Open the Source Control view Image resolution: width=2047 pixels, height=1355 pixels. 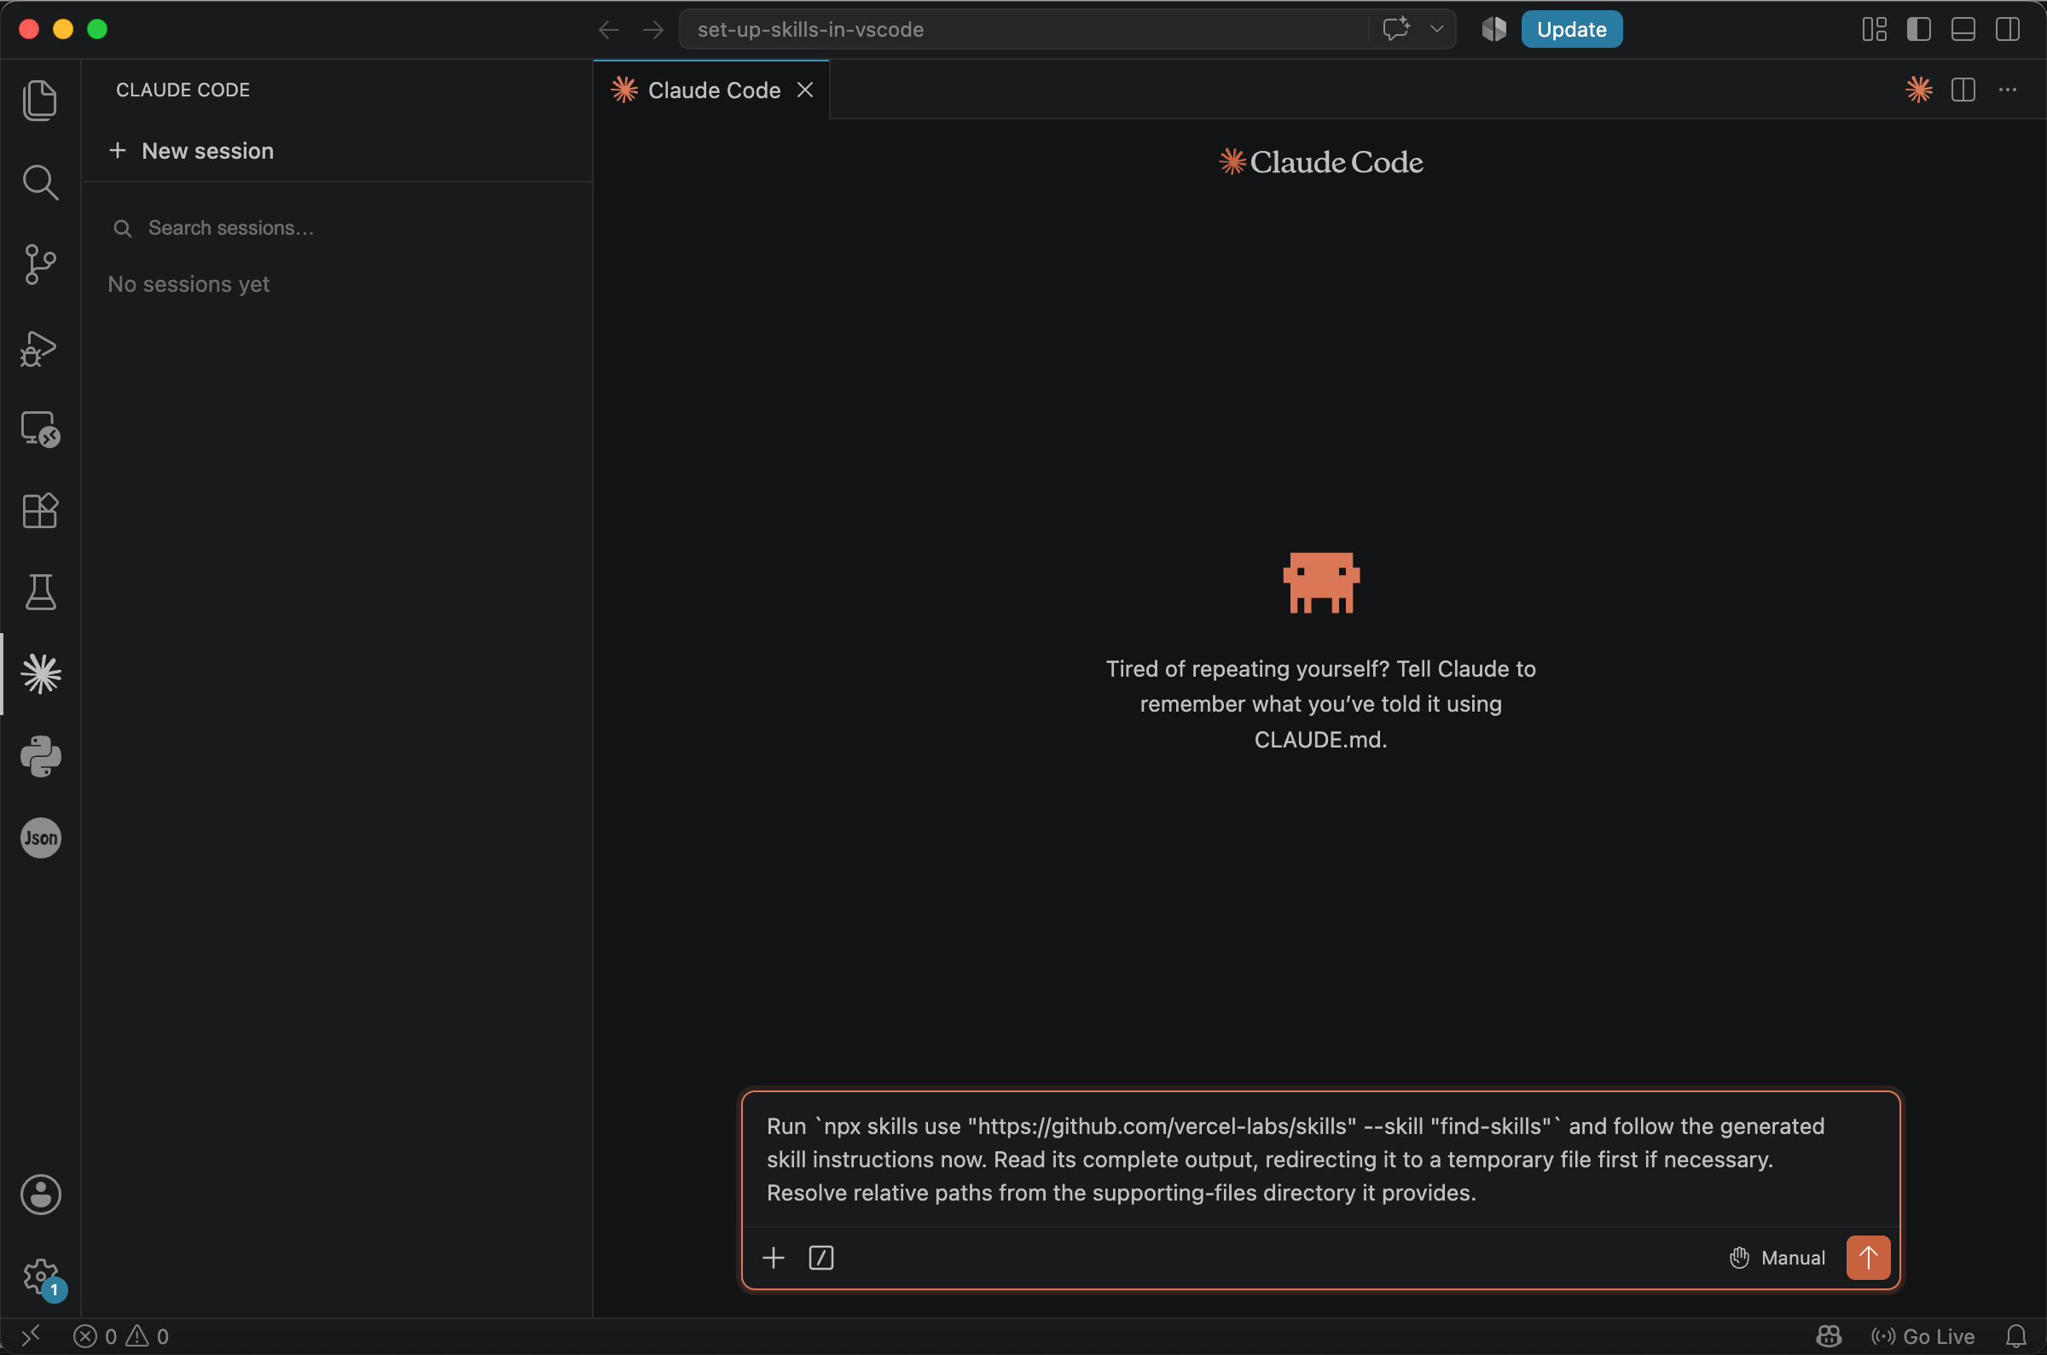[40, 265]
